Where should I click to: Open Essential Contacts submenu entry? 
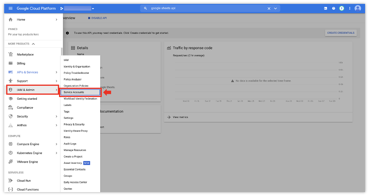[75, 170]
